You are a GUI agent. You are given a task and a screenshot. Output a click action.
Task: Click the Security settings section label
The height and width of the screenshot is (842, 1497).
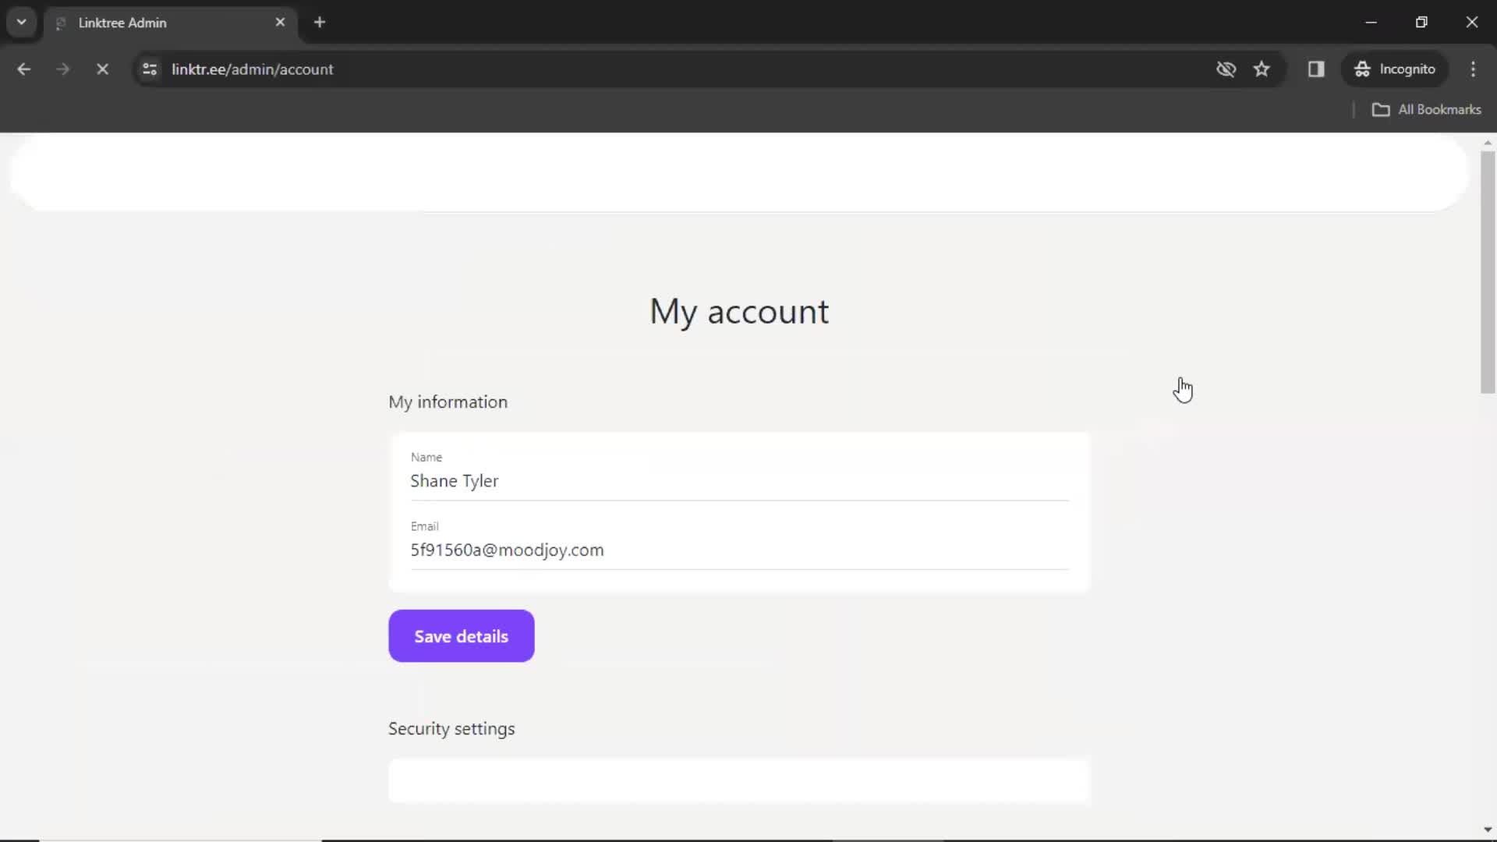click(451, 729)
